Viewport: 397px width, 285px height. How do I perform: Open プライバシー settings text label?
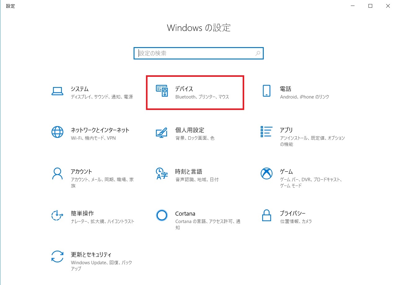[293, 213]
